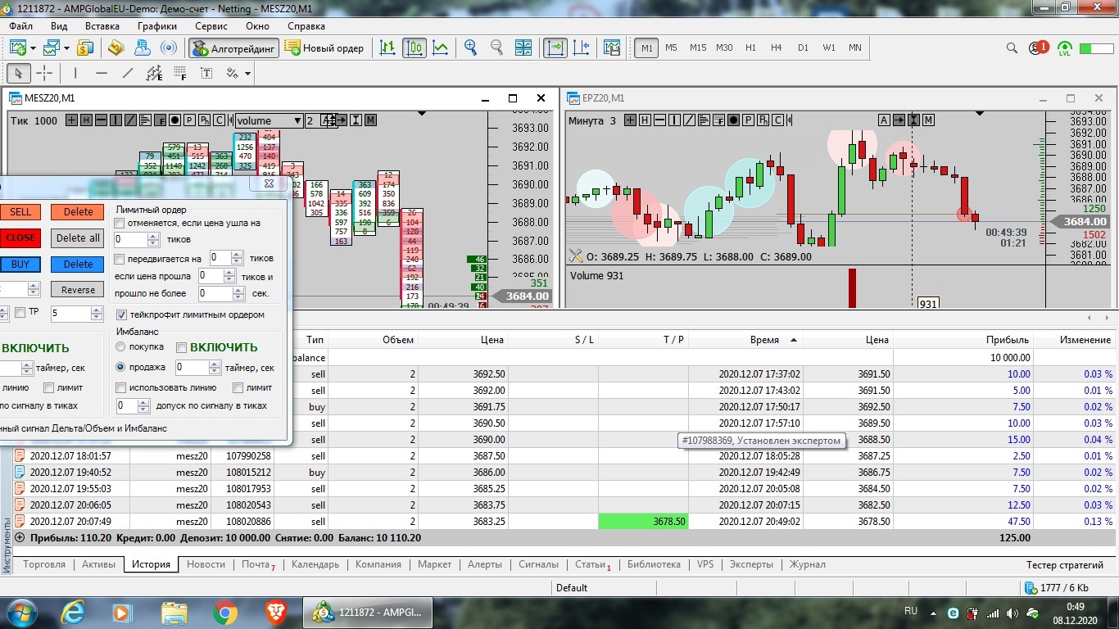Toggle chart auto-scroll icon

pos(555,48)
